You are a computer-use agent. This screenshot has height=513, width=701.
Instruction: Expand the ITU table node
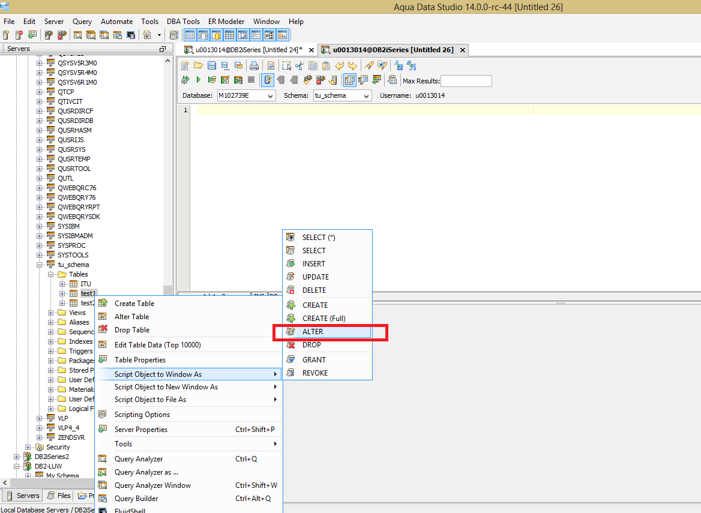(62, 284)
